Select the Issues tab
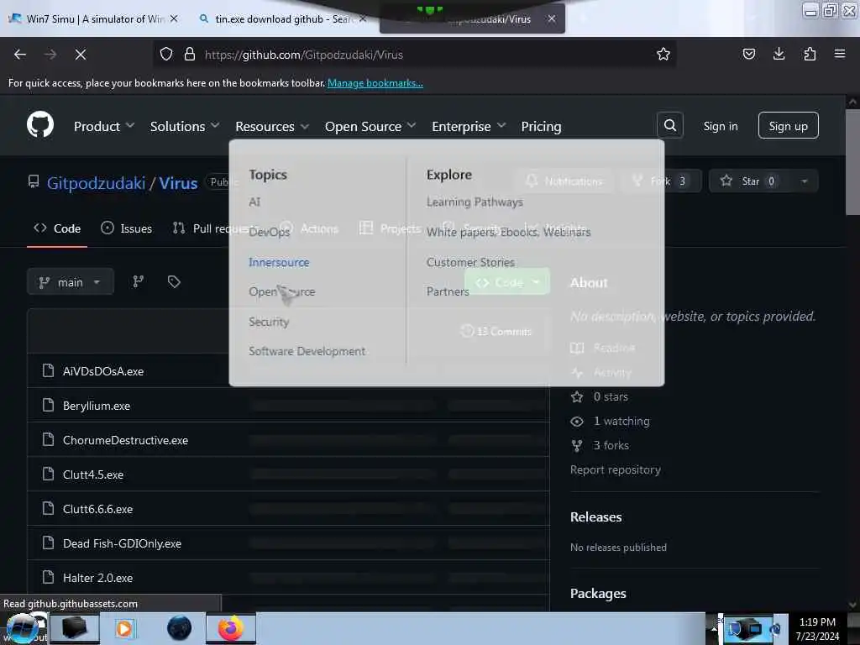 126,228
